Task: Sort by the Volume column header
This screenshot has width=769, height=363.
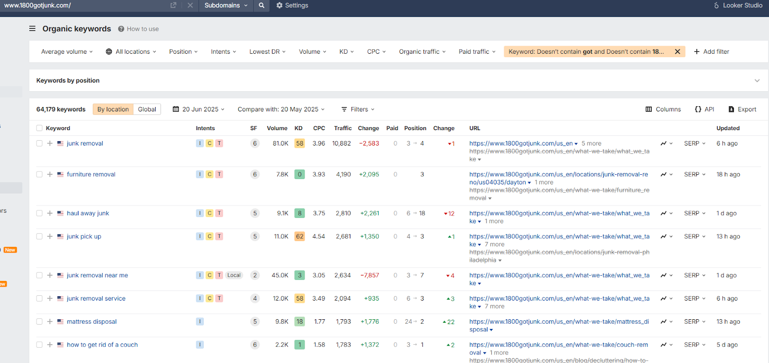Action: click(277, 128)
